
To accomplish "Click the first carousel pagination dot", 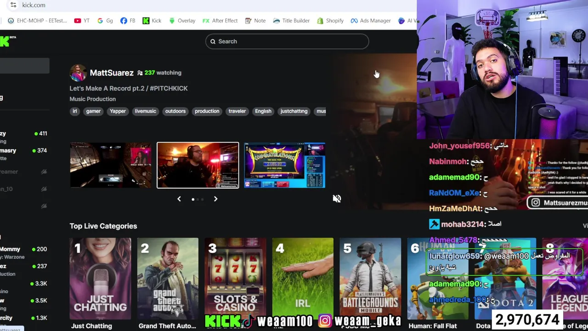I will pyautogui.click(x=193, y=200).
